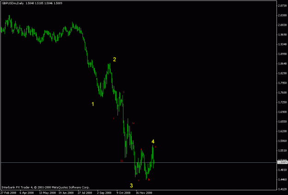This screenshot has height=195, width=288.
Task: Click the 1.4120 price axis label
Action: pos(282,189)
